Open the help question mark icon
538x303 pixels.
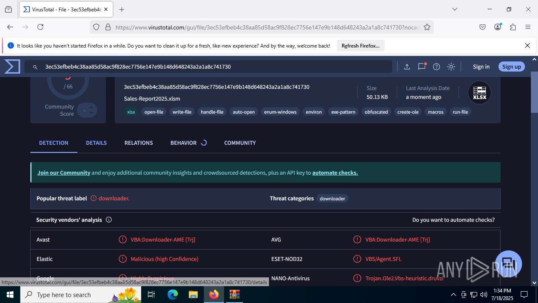[x=437, y=66]
